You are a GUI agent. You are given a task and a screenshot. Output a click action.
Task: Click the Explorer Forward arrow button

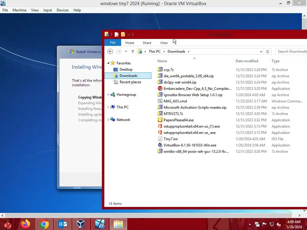[x=119, y=52]
